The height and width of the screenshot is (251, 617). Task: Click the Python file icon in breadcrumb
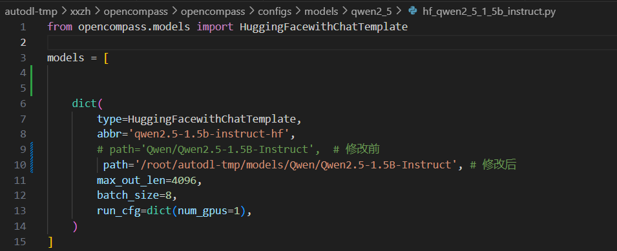tap(412, 11)
